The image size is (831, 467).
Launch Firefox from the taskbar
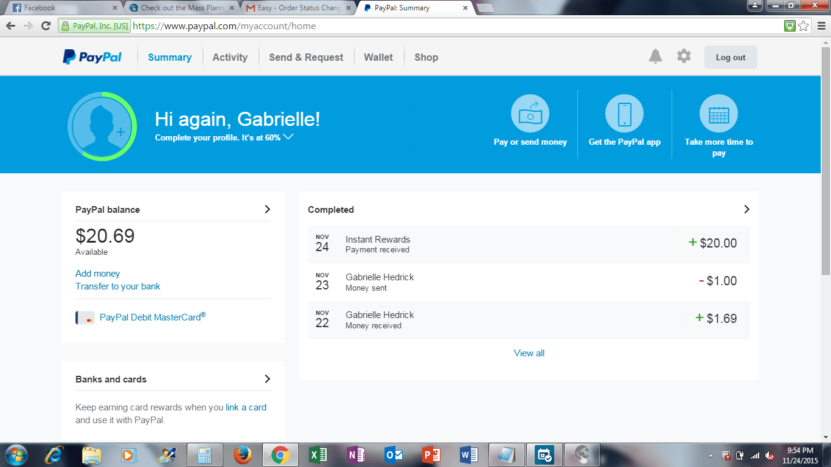(243, 455)
